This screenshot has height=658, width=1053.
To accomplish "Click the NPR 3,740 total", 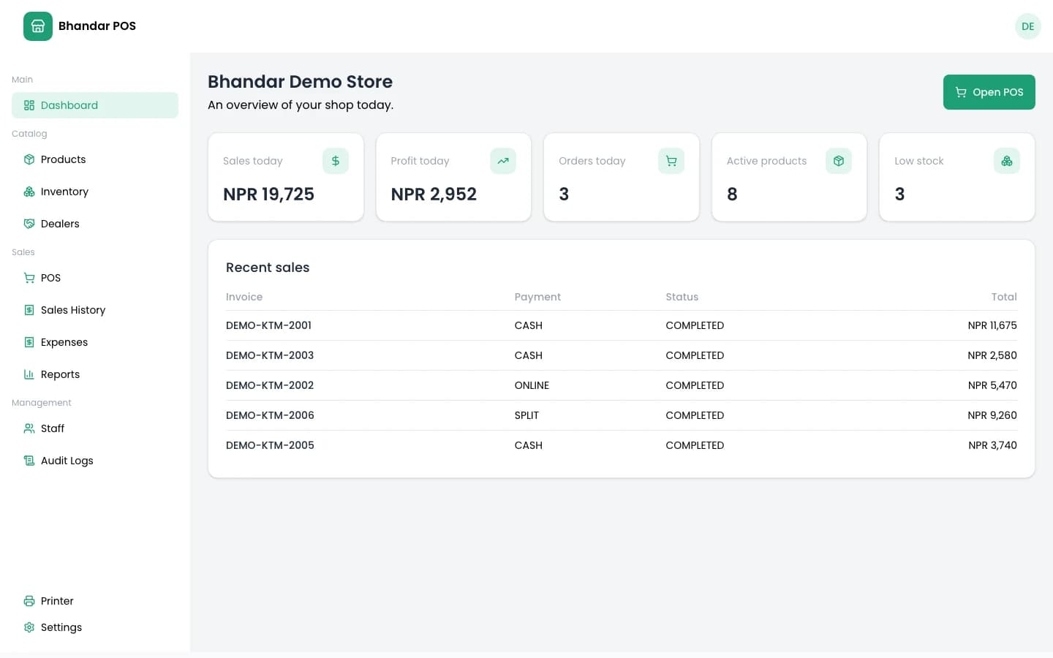I will 992,445.
